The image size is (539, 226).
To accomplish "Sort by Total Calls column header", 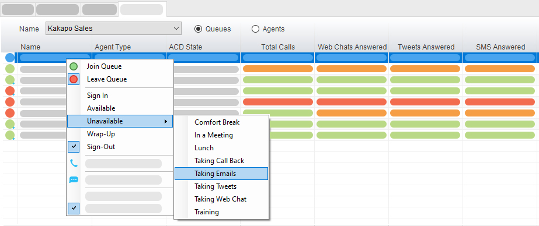I will coord(278,47).
